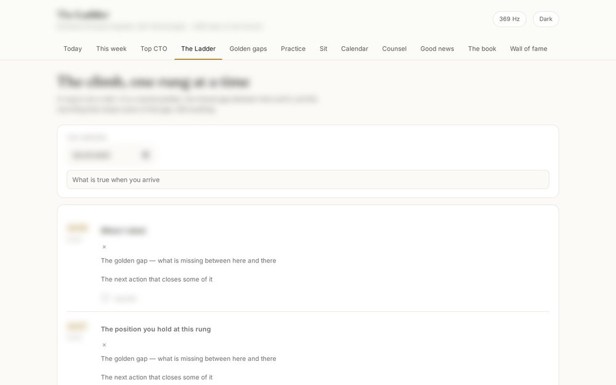Viewport: 616px width, 385px height.
Task: Open the Wall of fame tab
Action: [529, 49]
